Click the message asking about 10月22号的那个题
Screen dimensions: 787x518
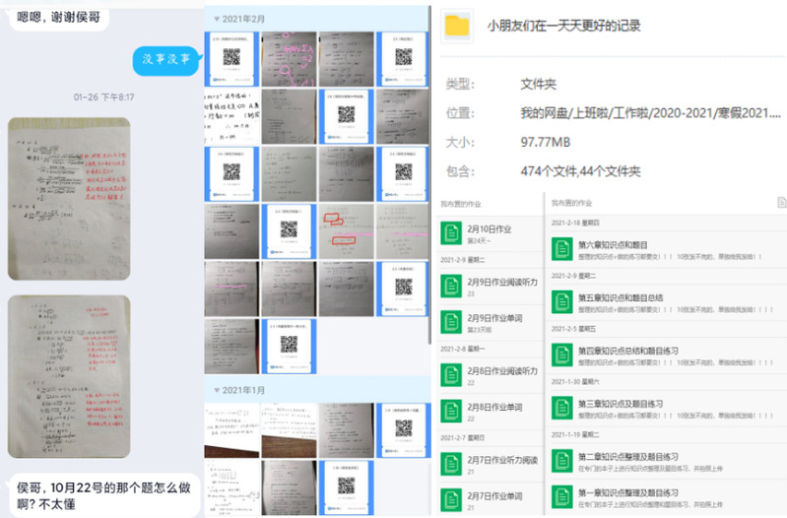(x=102, y=495)
